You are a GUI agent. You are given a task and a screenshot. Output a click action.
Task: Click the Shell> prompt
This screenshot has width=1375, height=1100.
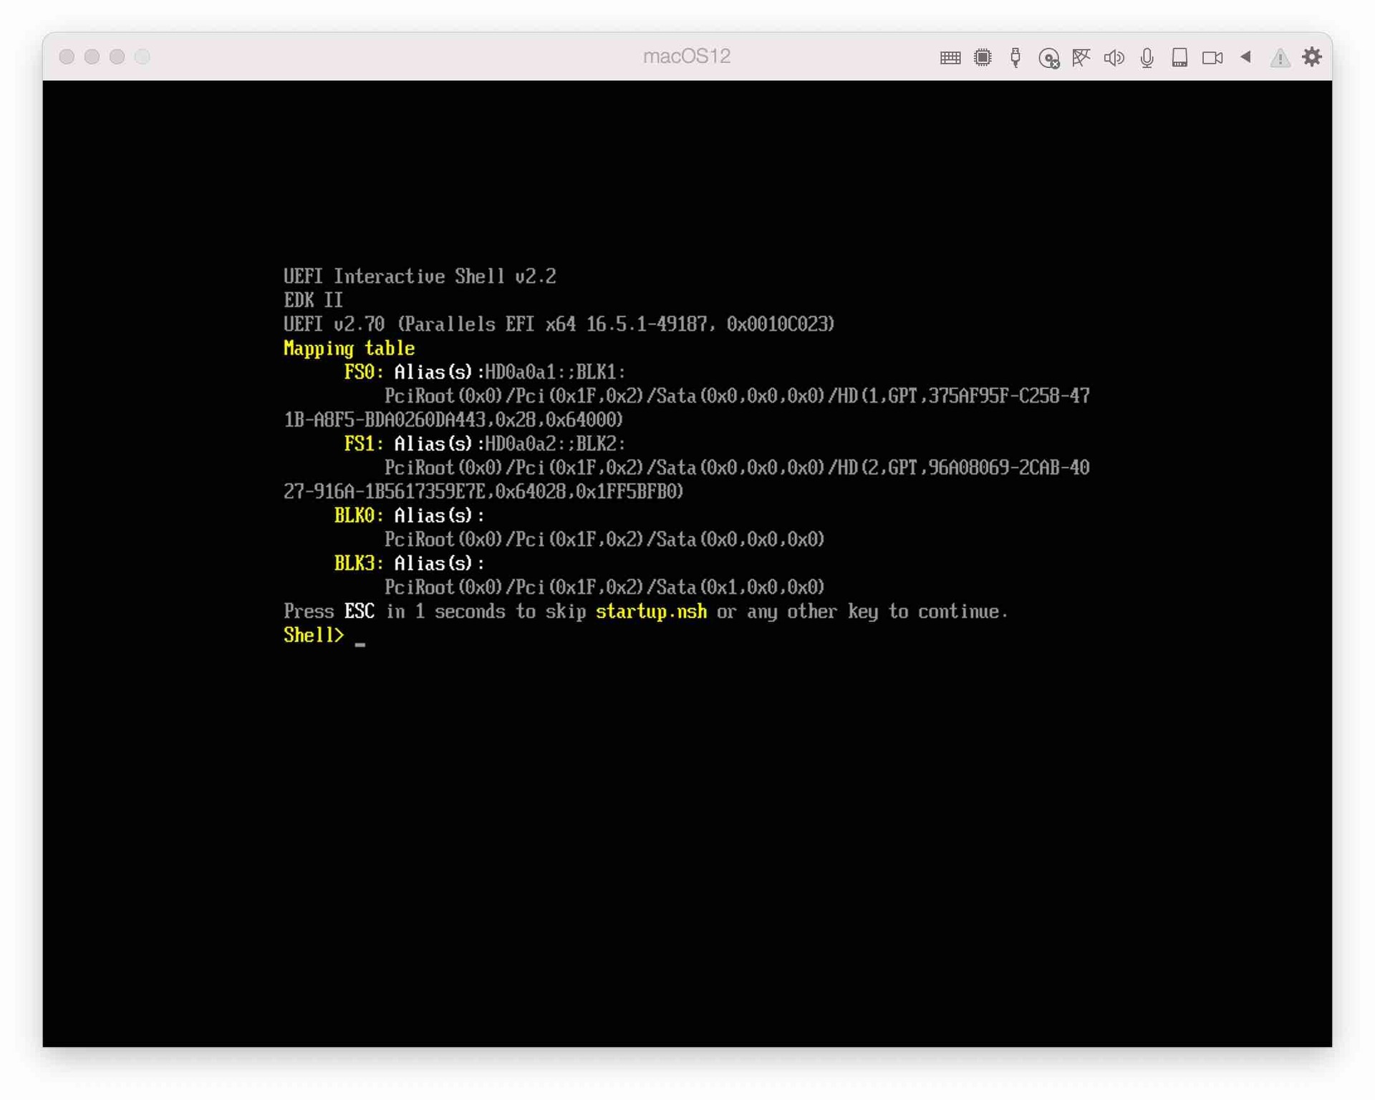[x=314, y=635]
